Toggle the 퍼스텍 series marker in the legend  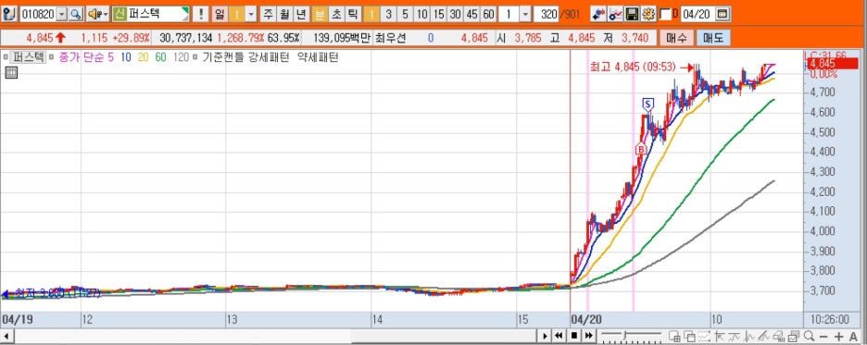point(5,56)
